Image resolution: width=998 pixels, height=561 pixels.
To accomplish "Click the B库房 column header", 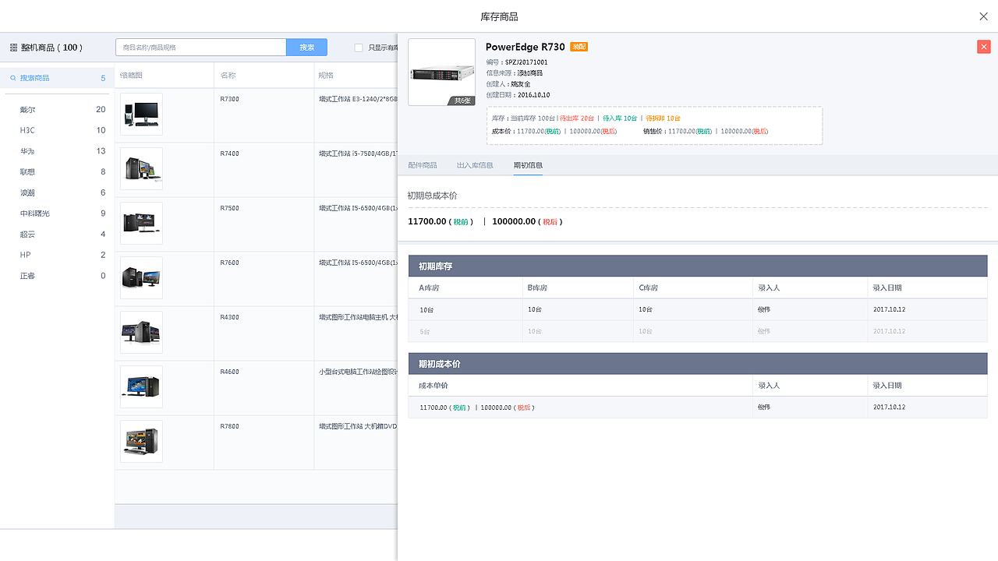I will click(x=537, y=288).
